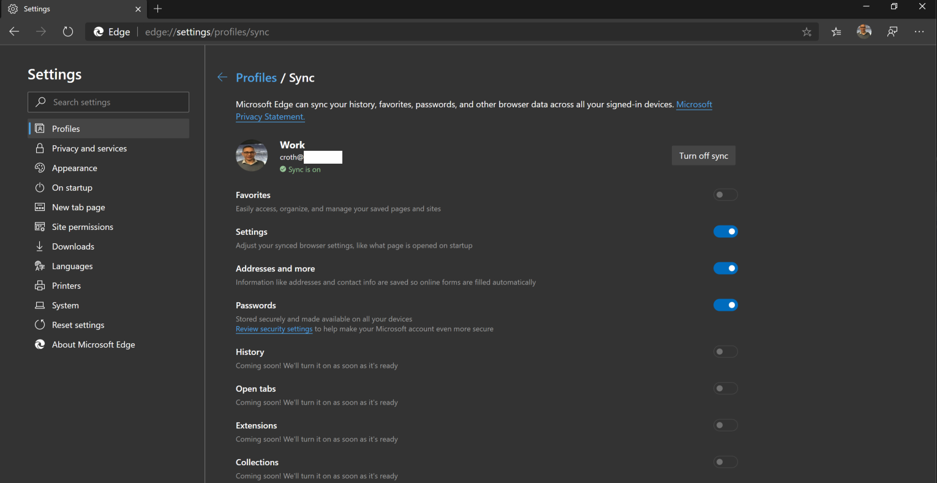Open the Review security settings link
Viewport: 937px width, 483px height.
point(274,329)
